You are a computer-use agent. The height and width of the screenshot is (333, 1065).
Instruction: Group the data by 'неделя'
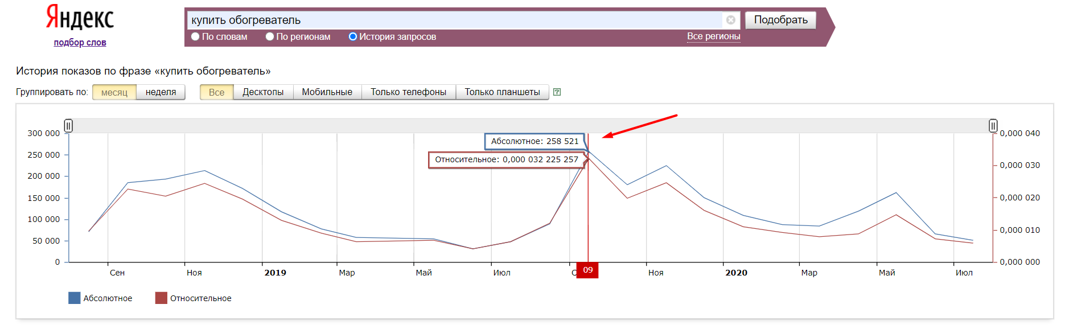coord(161,92)
